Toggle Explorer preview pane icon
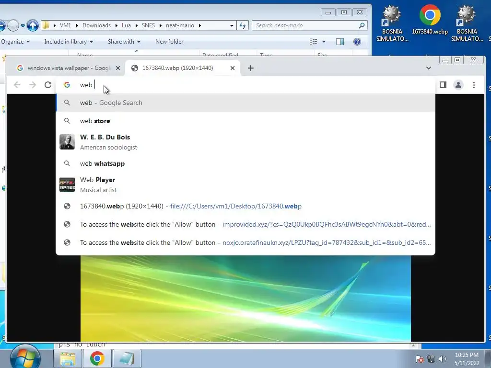 [x=340, y=42]
